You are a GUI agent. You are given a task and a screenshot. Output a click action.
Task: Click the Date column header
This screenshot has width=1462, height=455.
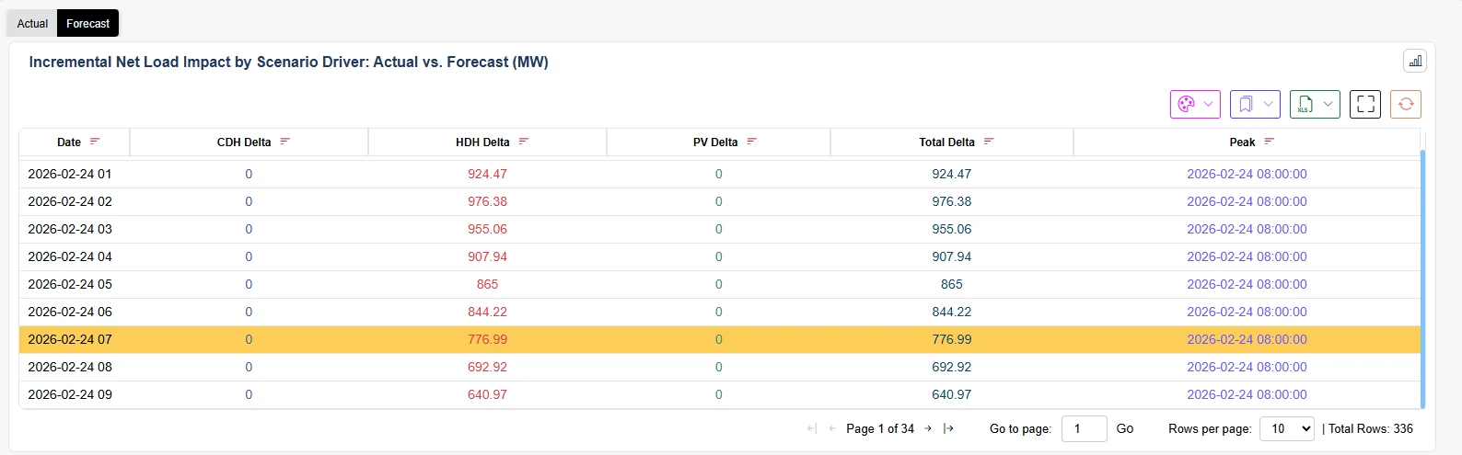[x=69, y=142]
